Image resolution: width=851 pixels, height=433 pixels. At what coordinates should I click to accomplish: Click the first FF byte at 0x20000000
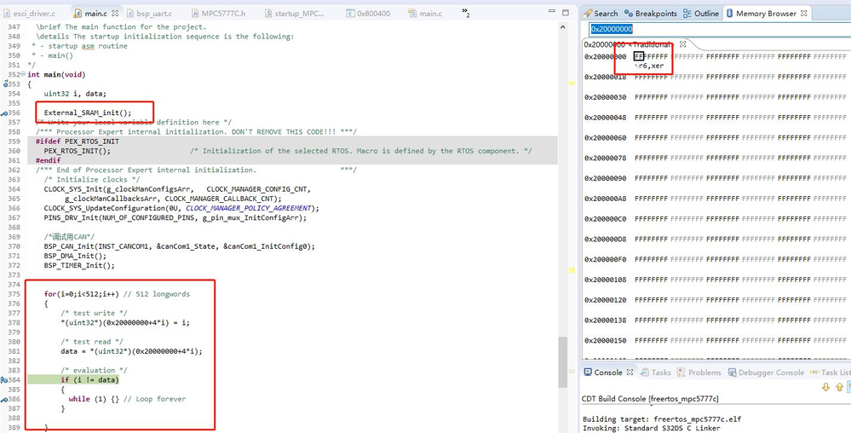[x=639, y=56]
